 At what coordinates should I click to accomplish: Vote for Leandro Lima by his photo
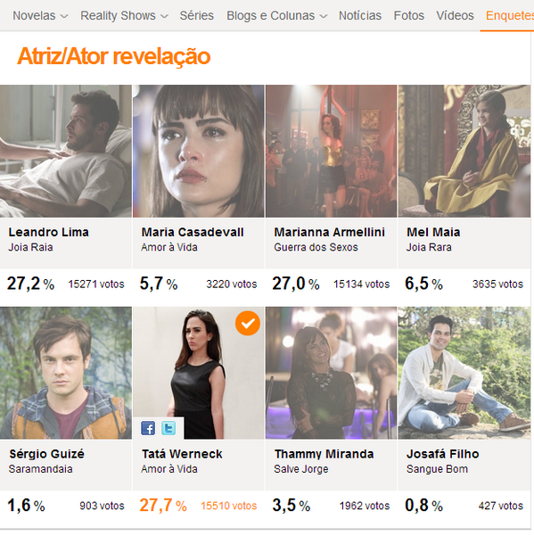66,151
